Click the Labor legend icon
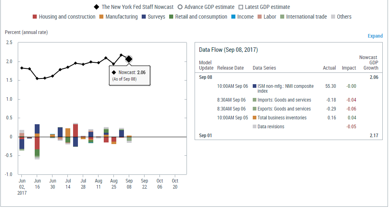 (x=260, y=17)
